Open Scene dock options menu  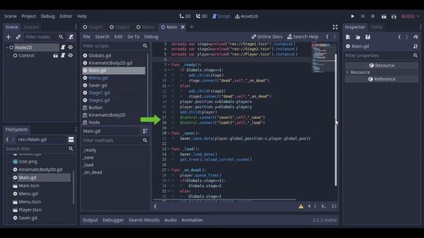[76, 27]
